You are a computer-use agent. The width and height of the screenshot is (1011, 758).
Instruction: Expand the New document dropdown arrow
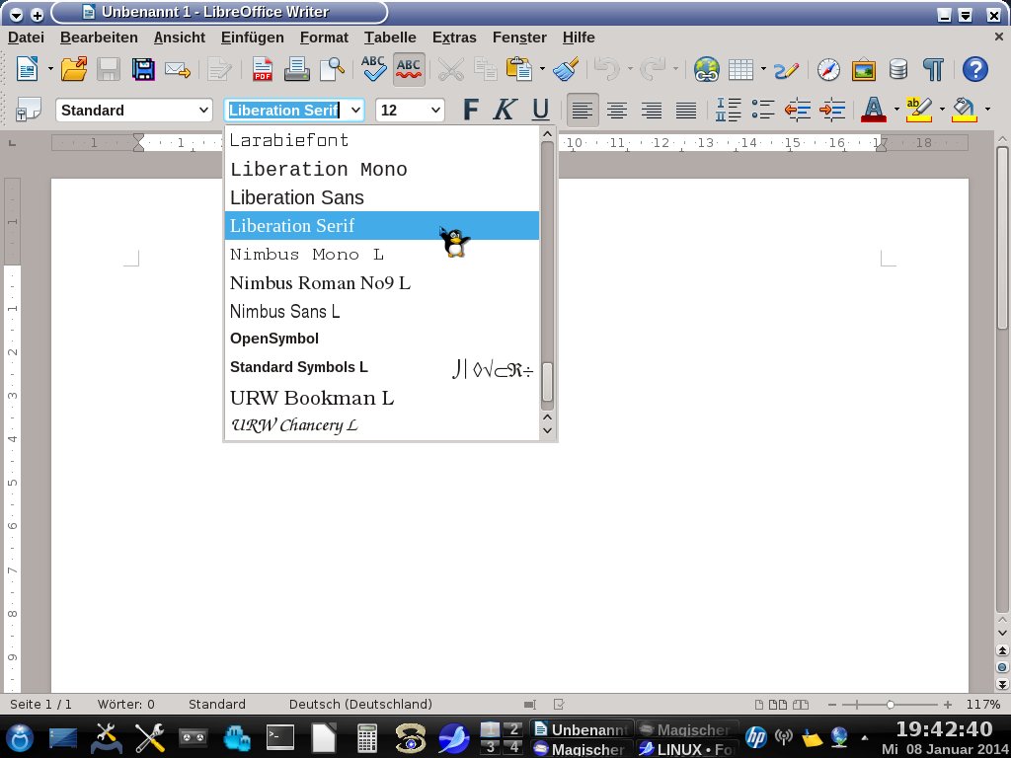50,68
